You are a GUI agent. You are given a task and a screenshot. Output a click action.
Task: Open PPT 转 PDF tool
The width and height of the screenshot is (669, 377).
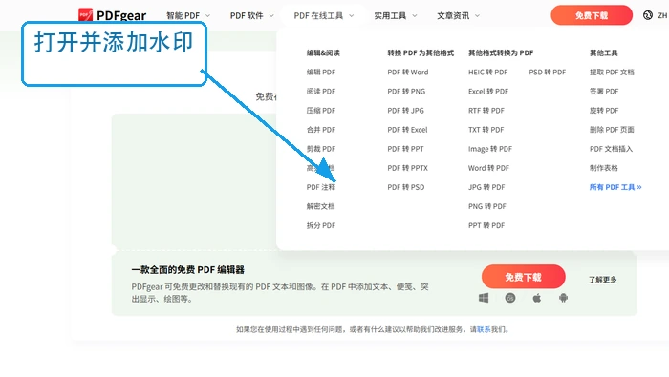486,225
